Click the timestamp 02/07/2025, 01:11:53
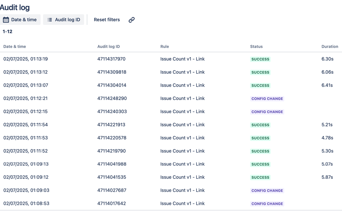The width and height of the screenshot is (342, 211). (25, 138)
